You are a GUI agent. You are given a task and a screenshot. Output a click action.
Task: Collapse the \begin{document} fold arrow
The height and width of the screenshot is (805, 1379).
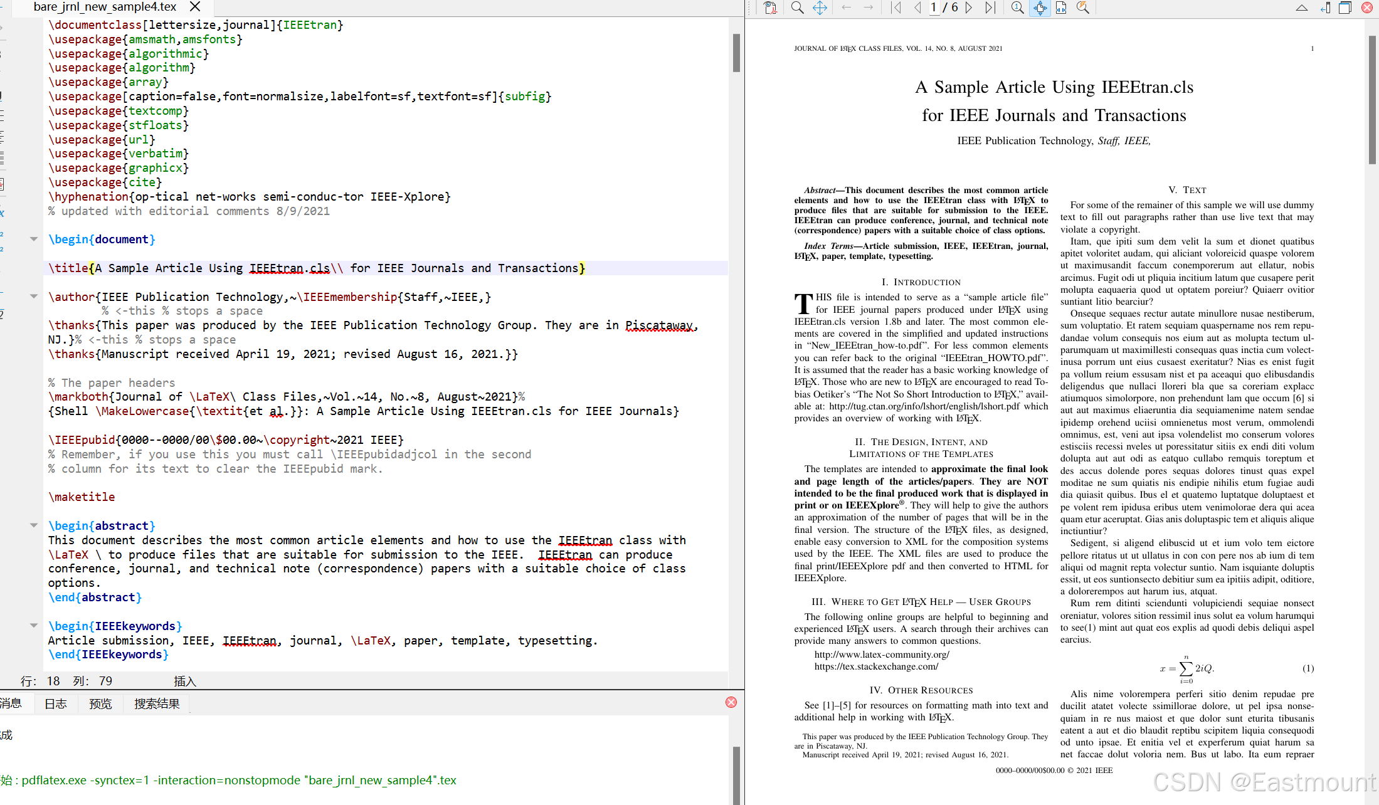(x=34, y=239)
